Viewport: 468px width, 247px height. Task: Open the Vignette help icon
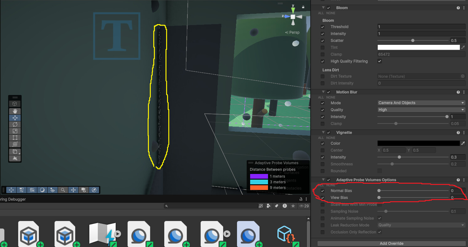[458, 132]
